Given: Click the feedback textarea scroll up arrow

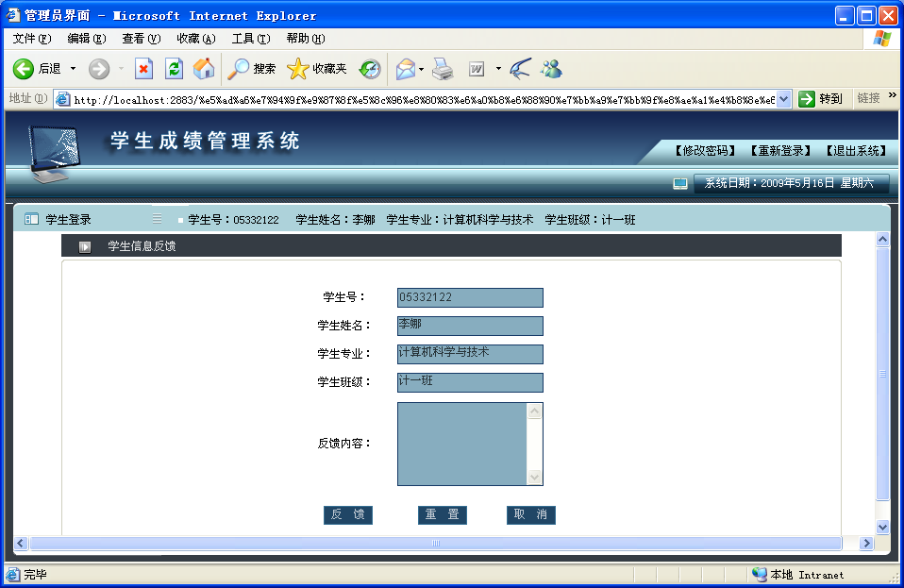Looking at the screenshot, I should click(x=534, y=411).
